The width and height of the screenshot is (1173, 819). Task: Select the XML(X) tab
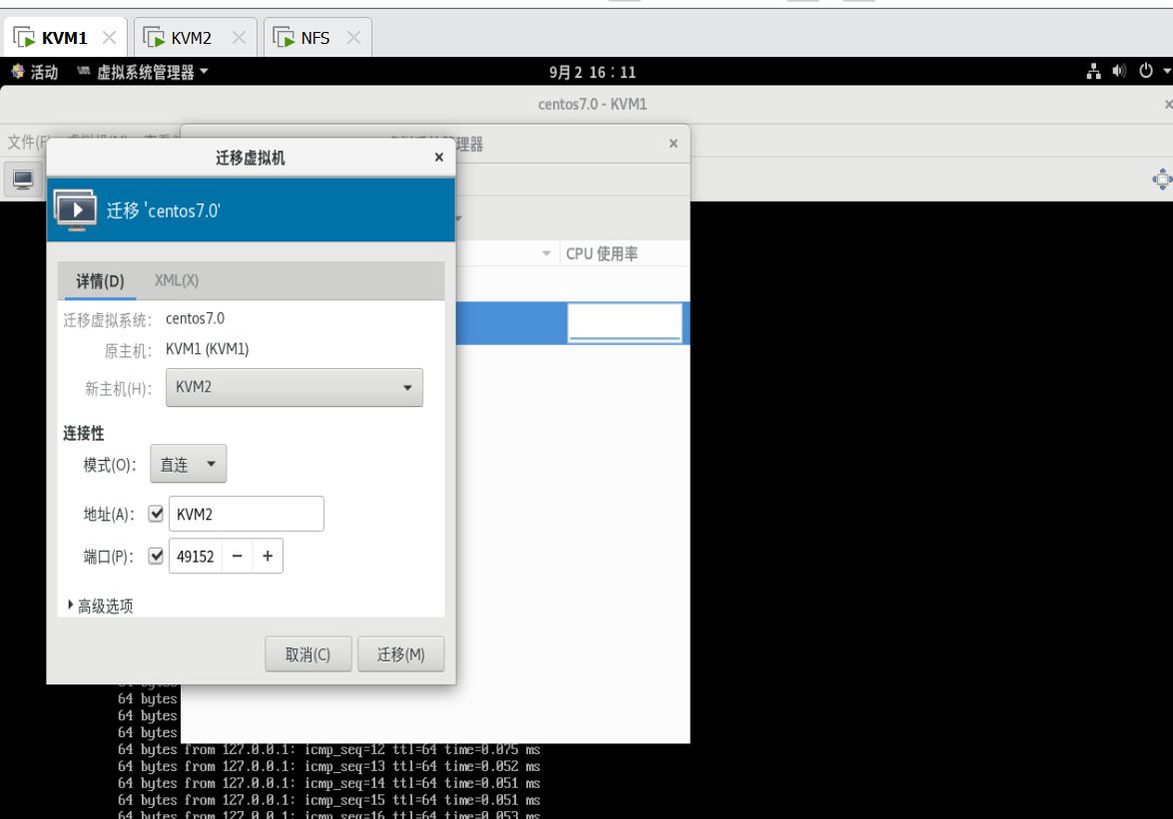point(177,281)
